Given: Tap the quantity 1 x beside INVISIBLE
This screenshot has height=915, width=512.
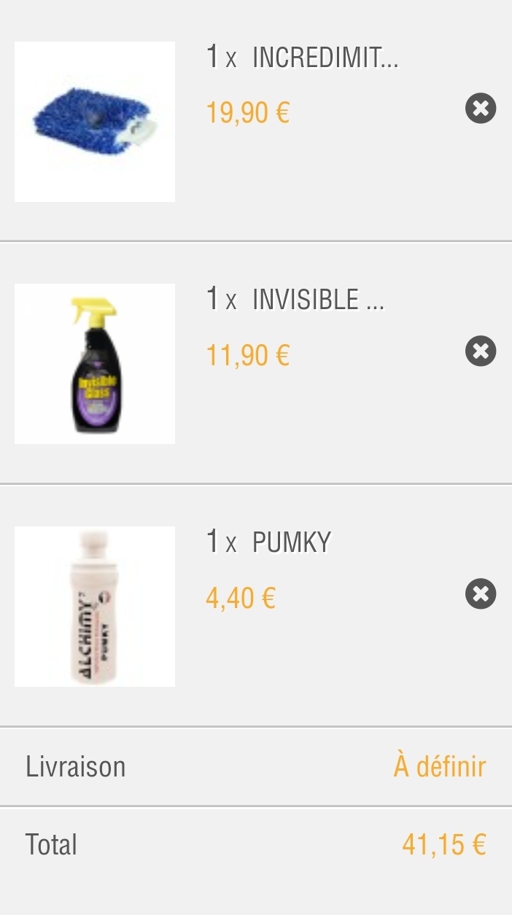Looking at the screenshot, I should tap(222, 300).
